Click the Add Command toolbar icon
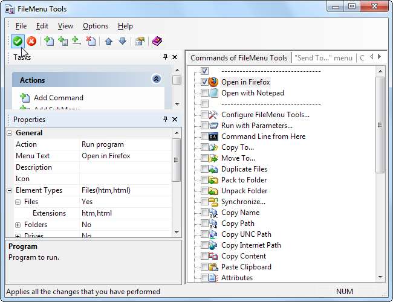The image size is (393, 302). (50, 41)
